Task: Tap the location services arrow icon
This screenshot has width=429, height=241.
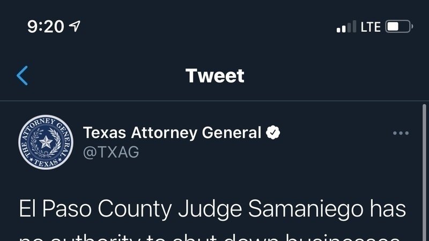Action: coord(76,26)
